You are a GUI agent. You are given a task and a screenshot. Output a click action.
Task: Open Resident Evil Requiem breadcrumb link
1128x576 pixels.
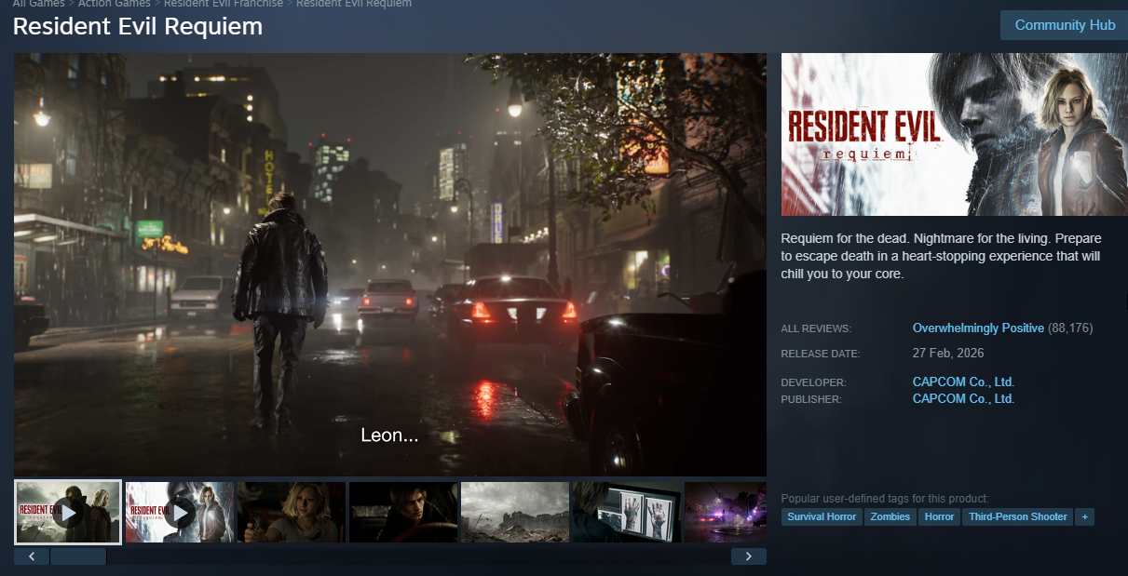(354, 4)
